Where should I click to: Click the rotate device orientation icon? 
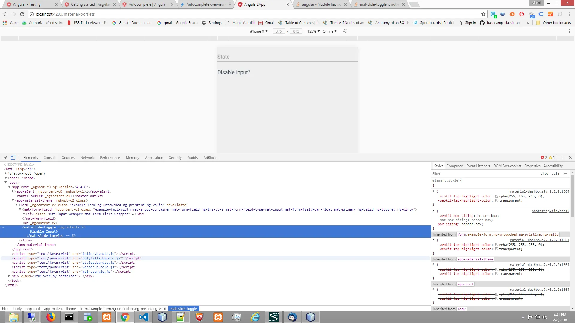pyautogui.click(x=345, y=31)
